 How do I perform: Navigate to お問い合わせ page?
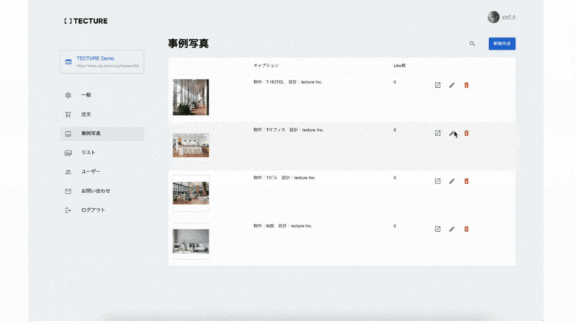pos(95,192)
